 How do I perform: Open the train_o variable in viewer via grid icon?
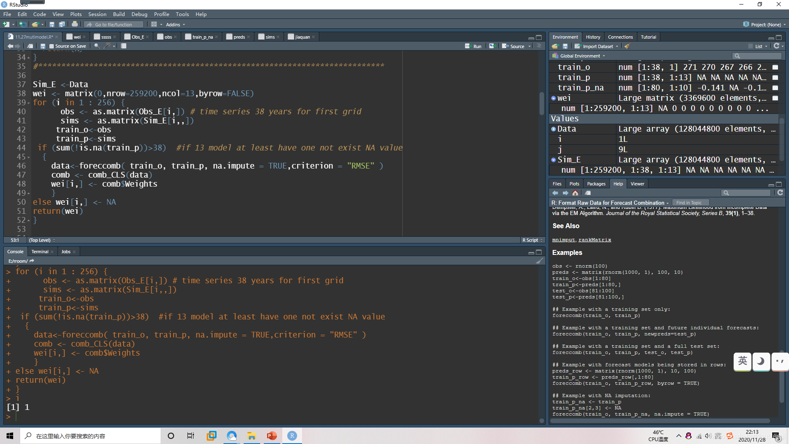pos(775,67)
